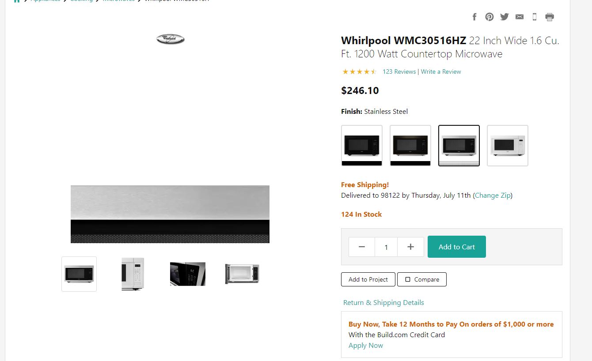
Task: Decrease quantity with the minus stepper
Action: [361, 247]
